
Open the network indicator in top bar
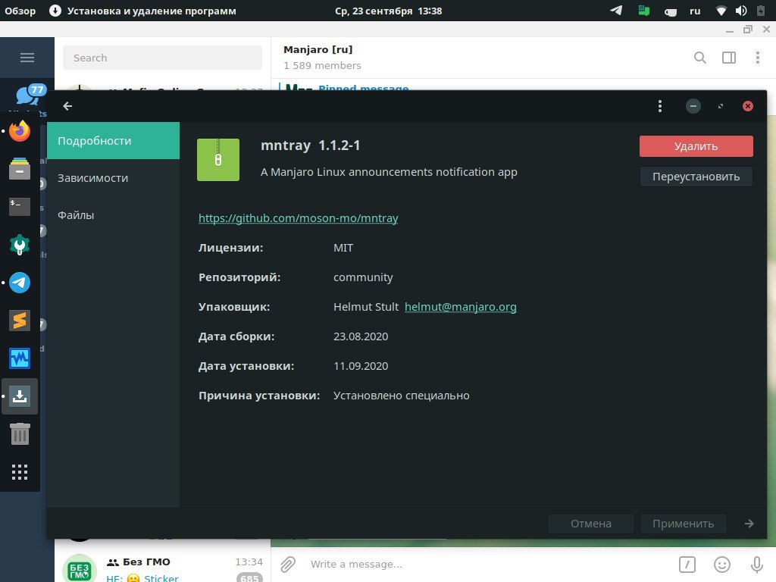(721, 11)
